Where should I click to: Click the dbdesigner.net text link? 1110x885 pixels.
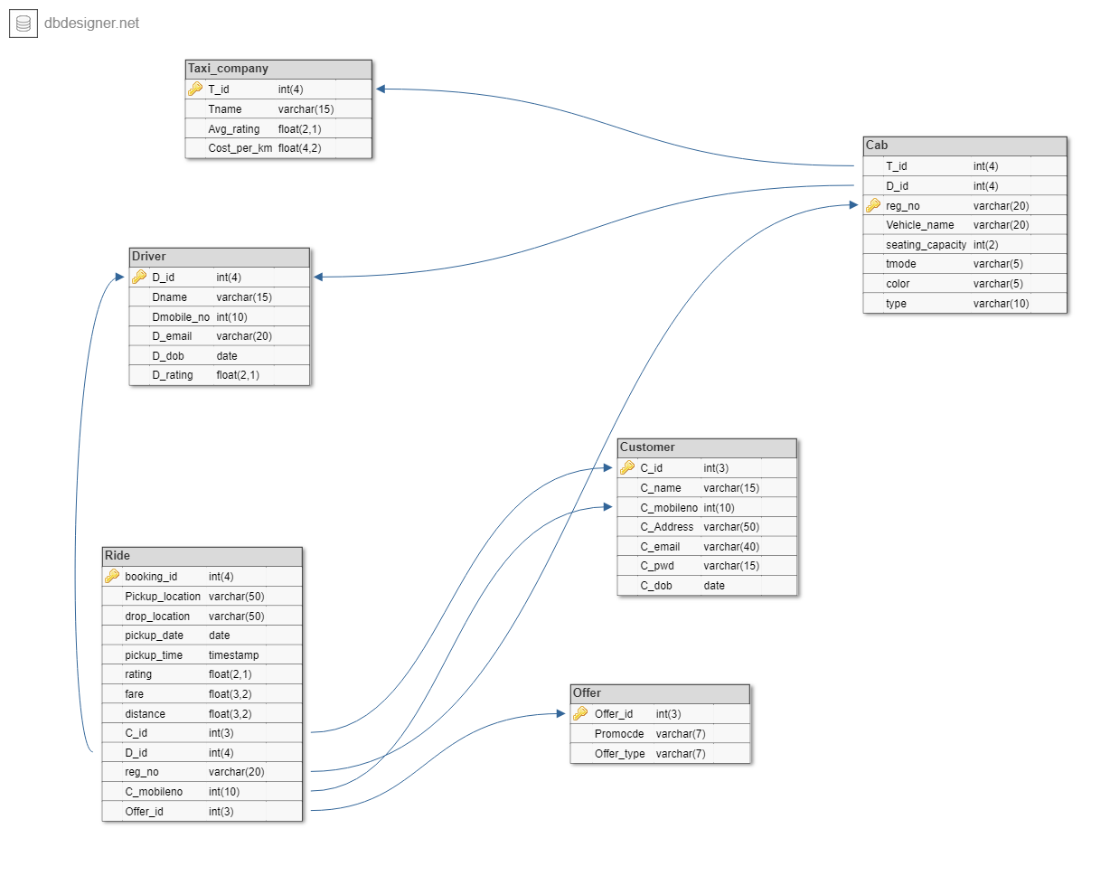click(x=91, y=24)
